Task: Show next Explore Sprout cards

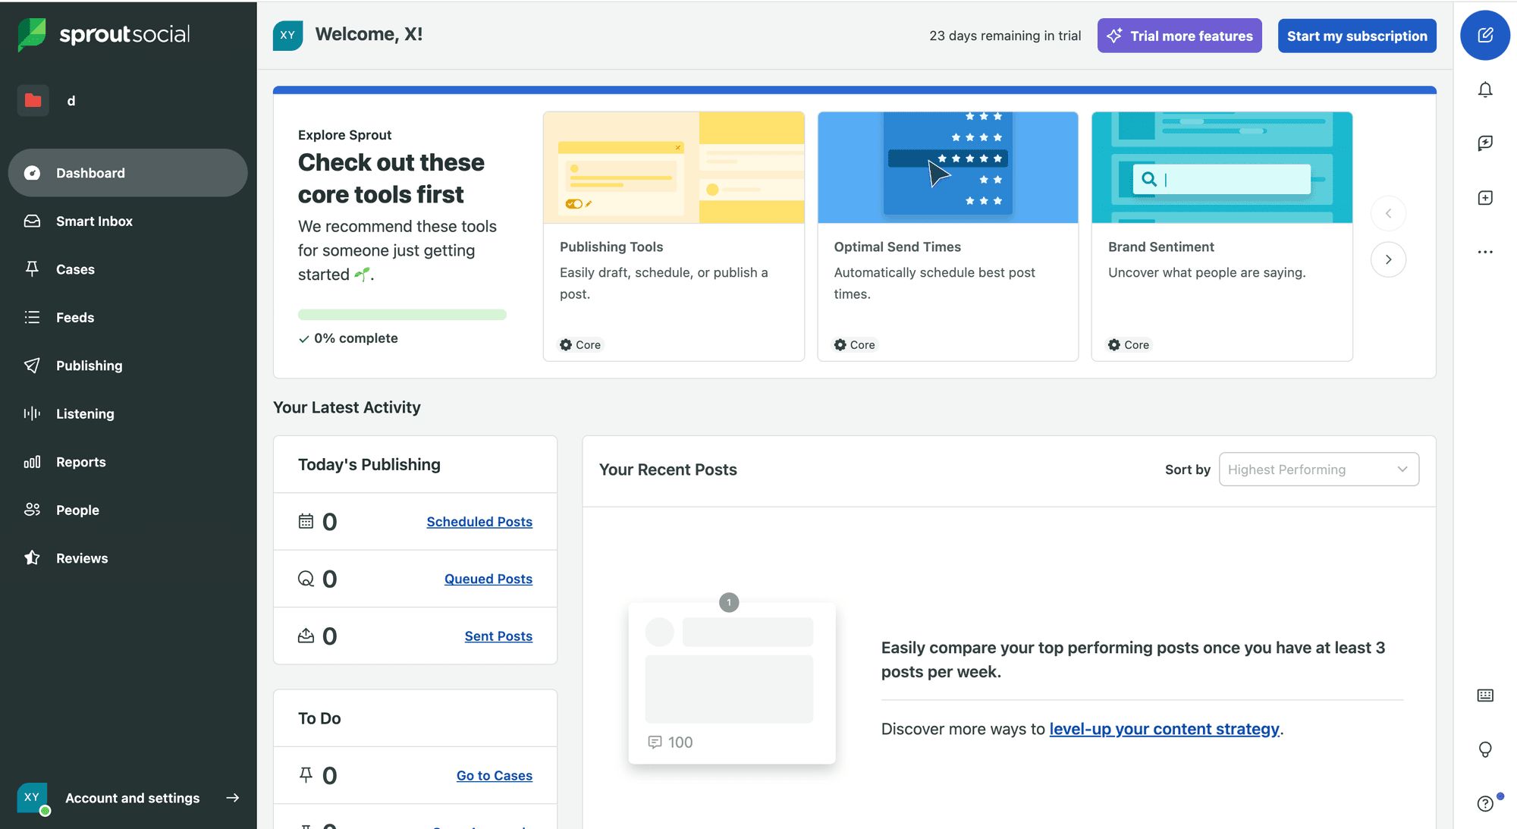Action: point(1388,259)
